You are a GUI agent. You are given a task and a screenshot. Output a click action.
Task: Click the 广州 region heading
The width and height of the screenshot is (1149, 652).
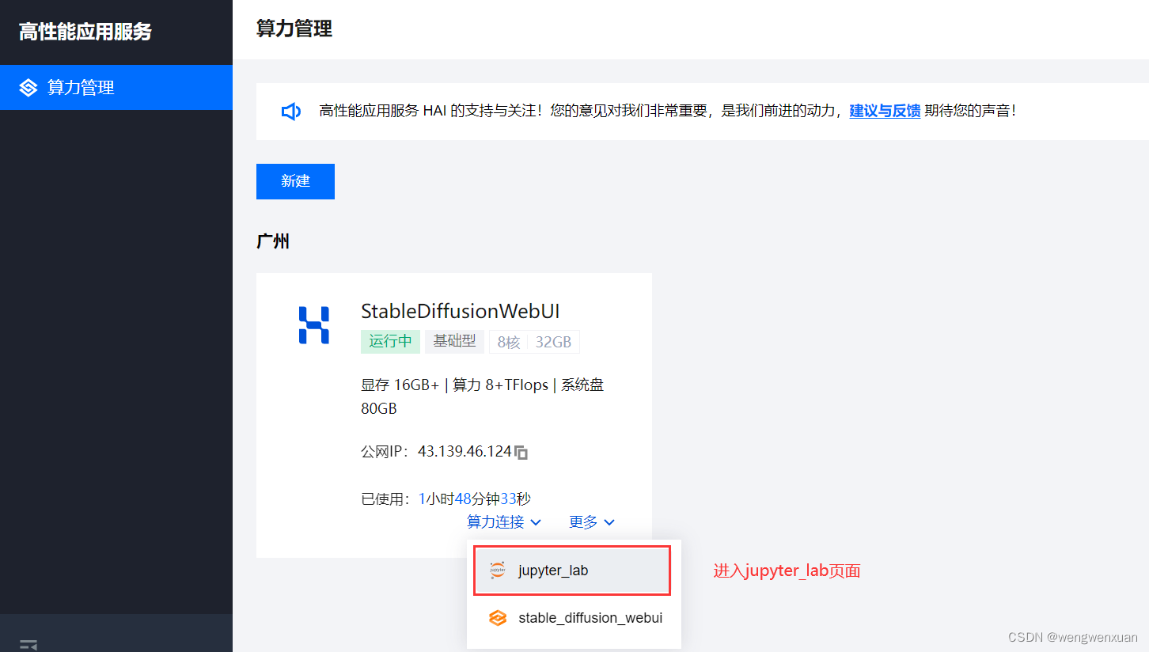click(273, 241)
